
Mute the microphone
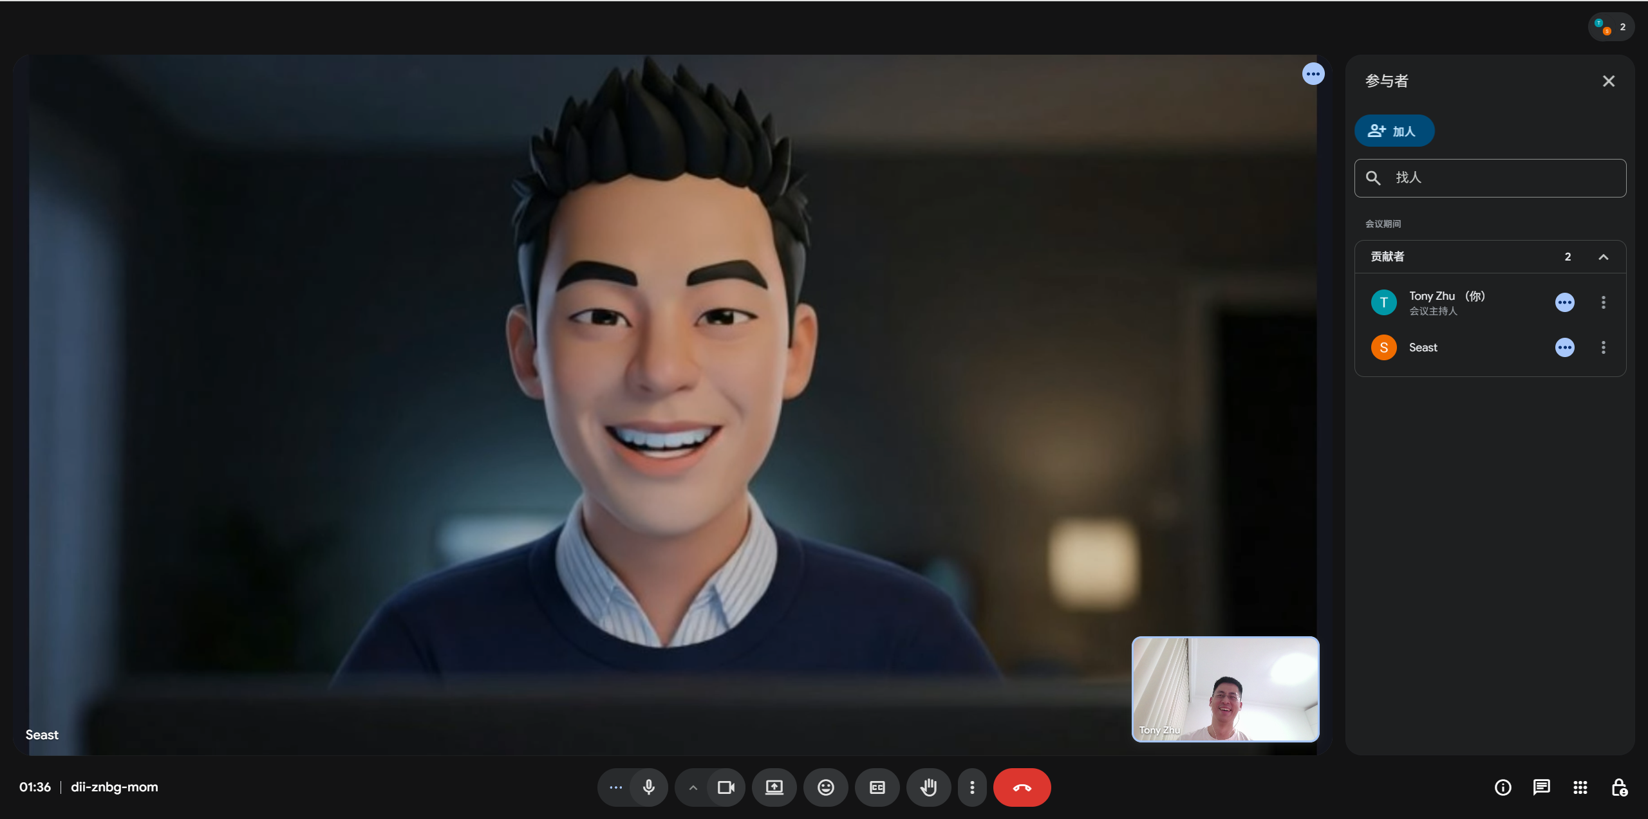[648, 787]
